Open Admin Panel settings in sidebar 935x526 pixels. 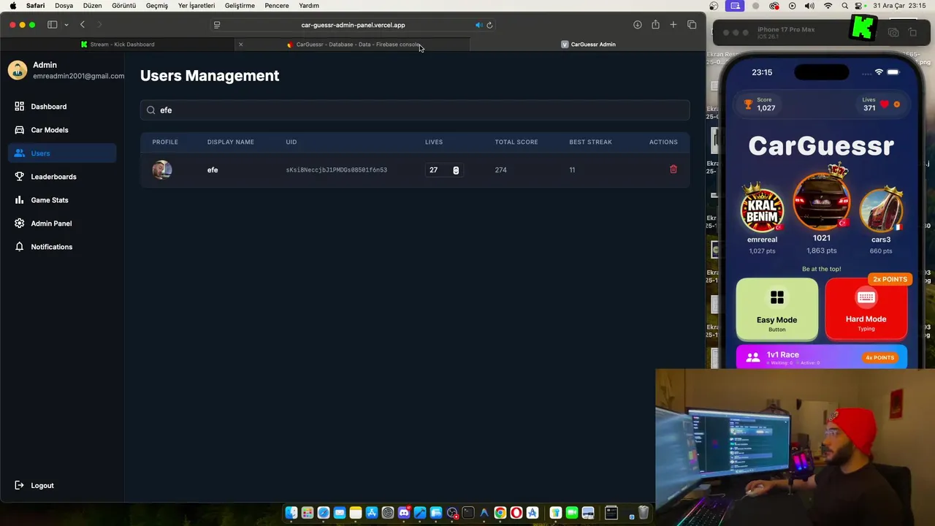pos(62,224)
